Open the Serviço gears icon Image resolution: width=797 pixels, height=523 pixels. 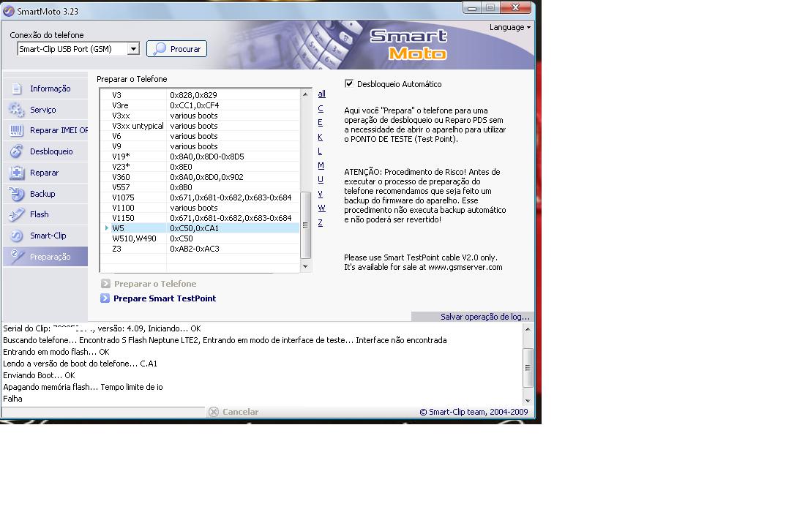pos(17,110)
